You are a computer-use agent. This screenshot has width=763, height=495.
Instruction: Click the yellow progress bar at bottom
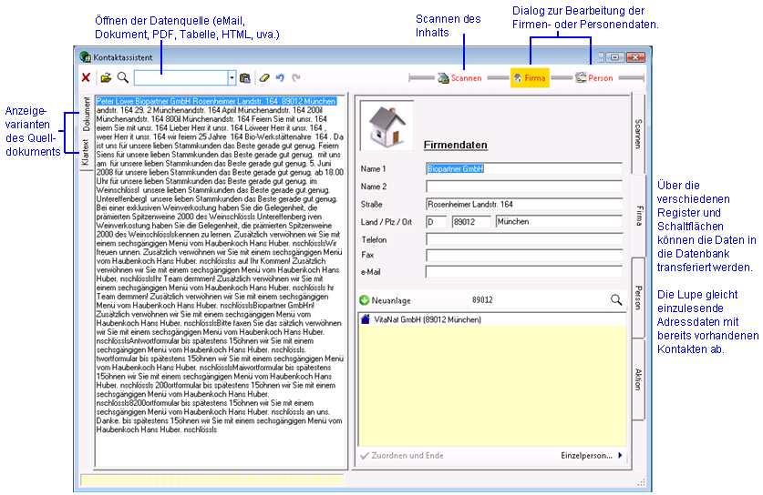pyautogui.click(x=212, y=480)
